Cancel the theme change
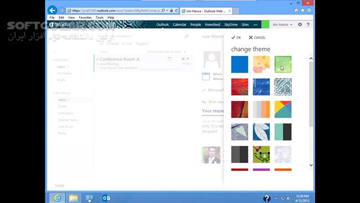The height and width of the screenshot is (203, 360). click(x=257, y=38)
